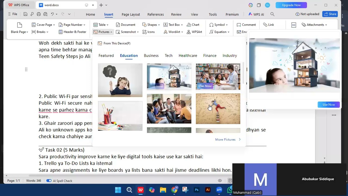Viewport: 348px width, 196px height.
Task: Open the Equation dropdown
Action: [220, 32]
